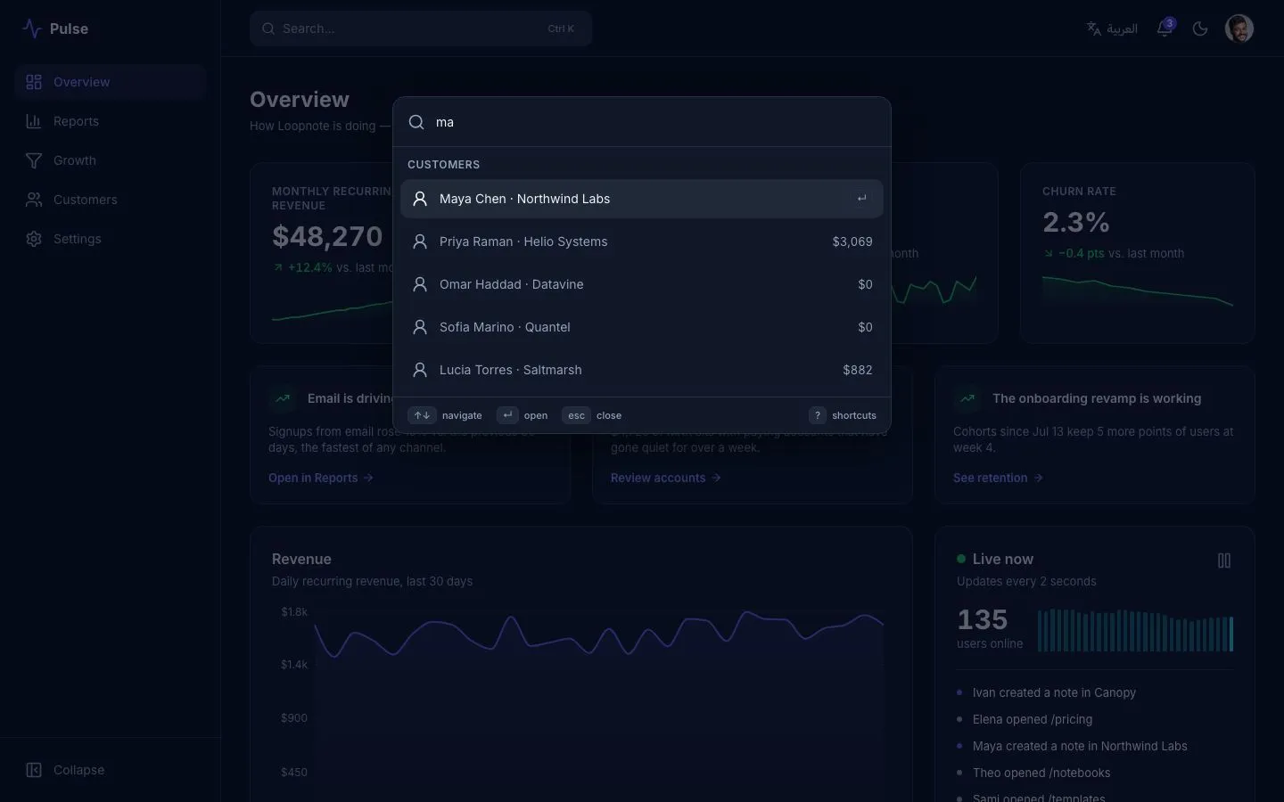Click the 135 users online count

point(983,619)
